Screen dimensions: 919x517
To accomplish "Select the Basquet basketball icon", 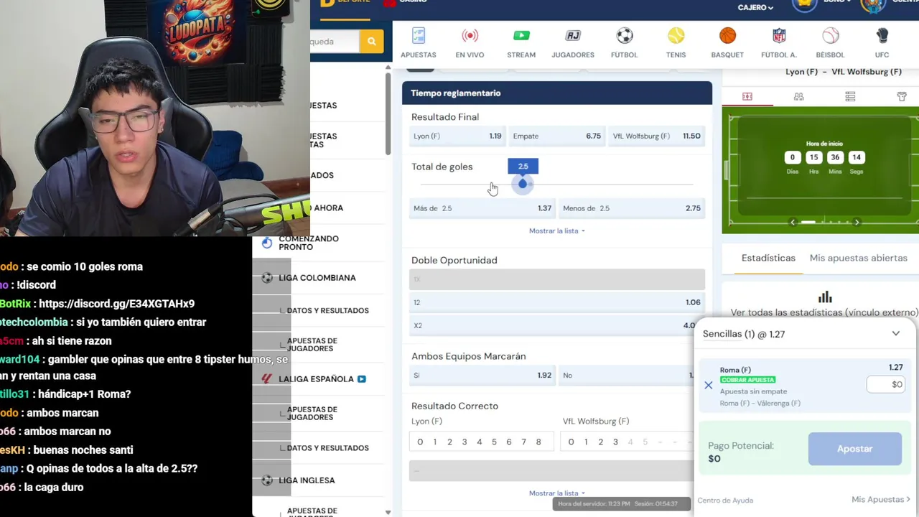I will click(727, 35).
